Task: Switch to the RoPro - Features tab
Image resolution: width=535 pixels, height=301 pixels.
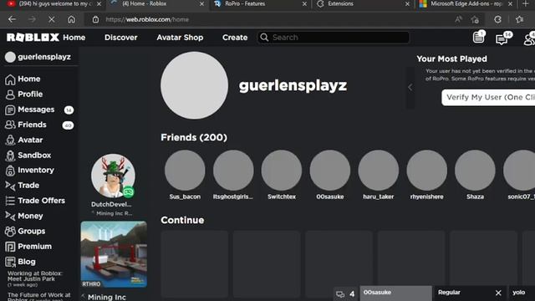Action: pyautogui.click(x=260, y=4)
